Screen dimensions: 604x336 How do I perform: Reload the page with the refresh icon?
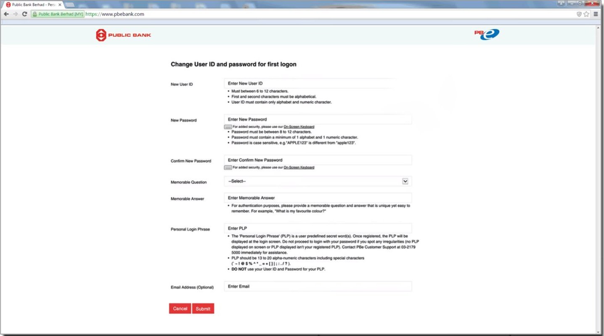pyautogui.click(x=25, y=14)
